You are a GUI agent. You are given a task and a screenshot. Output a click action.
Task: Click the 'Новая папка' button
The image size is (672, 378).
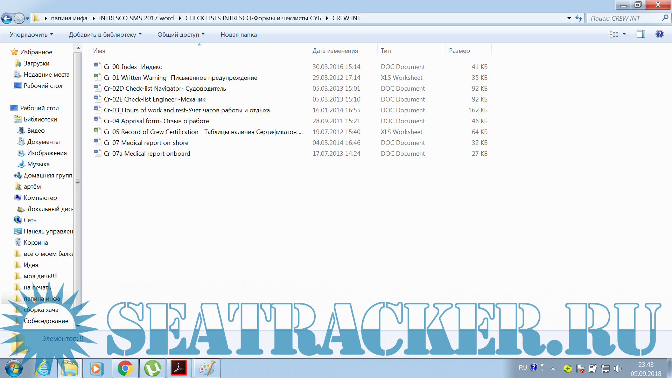point(238,34)
